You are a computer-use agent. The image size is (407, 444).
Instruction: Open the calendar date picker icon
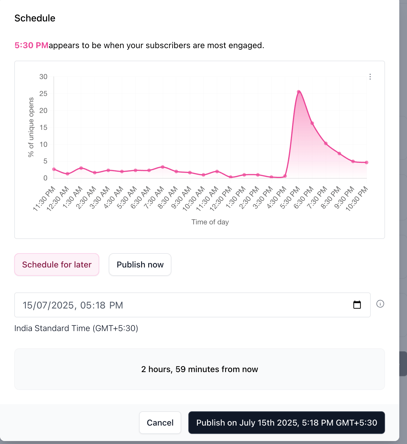(357, 305)
